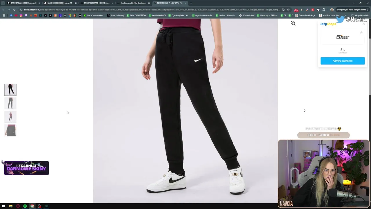Activate cashback with Aktywuj cashback button

[343, 61]
